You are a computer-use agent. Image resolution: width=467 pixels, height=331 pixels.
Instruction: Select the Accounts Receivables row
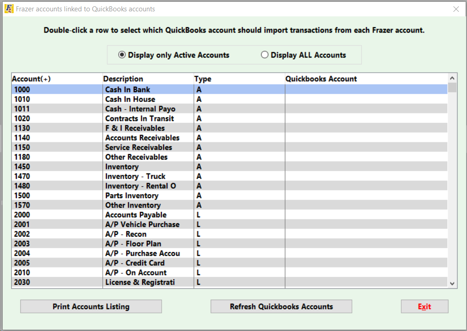pos(230,138)
